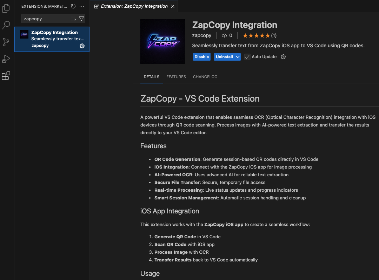The height and width of the screenshot is (280, 379).
Task: Toggle the Auto Update checkbox
Action: point(247,57)
